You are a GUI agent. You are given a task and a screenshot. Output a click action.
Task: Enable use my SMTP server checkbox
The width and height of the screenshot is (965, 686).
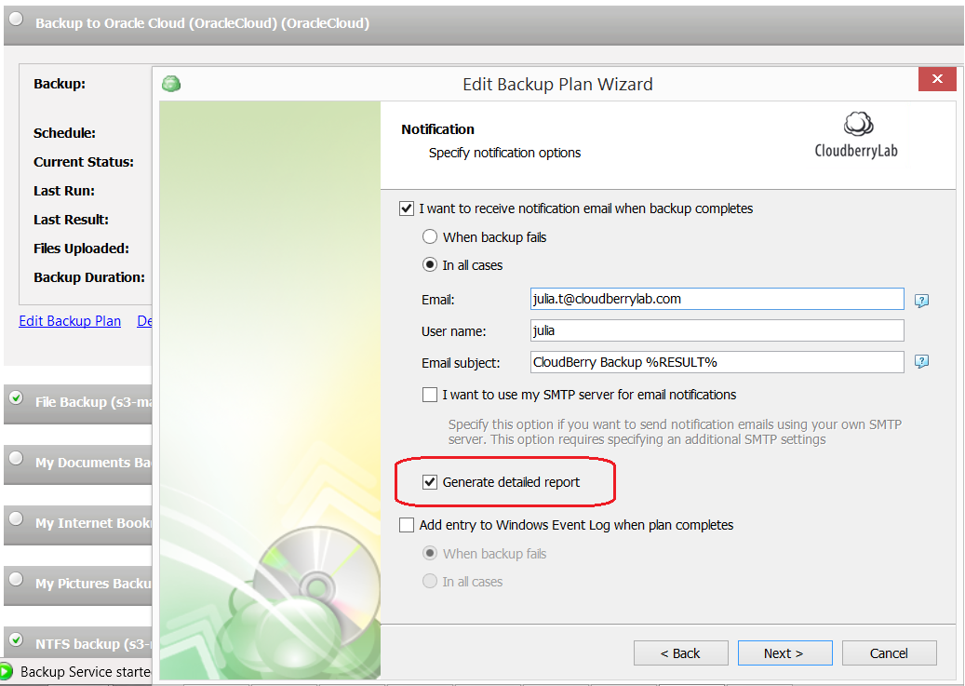click(x=430, y=395)
